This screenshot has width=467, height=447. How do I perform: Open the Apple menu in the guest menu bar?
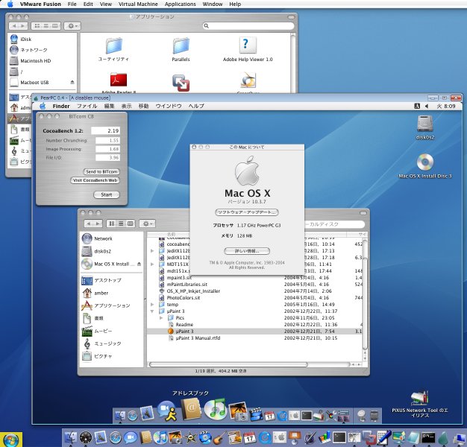[x=43, y=107]
